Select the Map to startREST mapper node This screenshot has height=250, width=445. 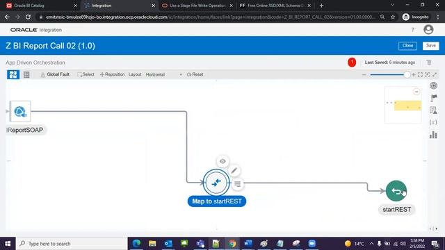coord(216,183)
